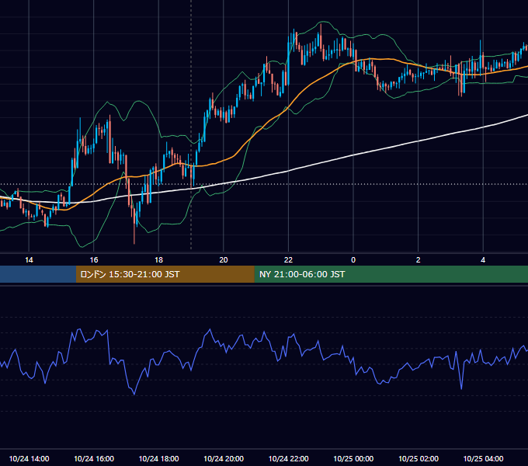This screenshot has width=528, height=466.
Task: Click the 10/24 16:00 date label
Action: click(94, 458)
